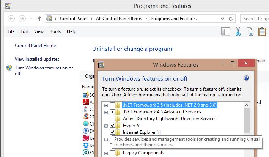Click Turn Windows features on or off link
This screenshot has width=269, height=157.
point(44,71)
